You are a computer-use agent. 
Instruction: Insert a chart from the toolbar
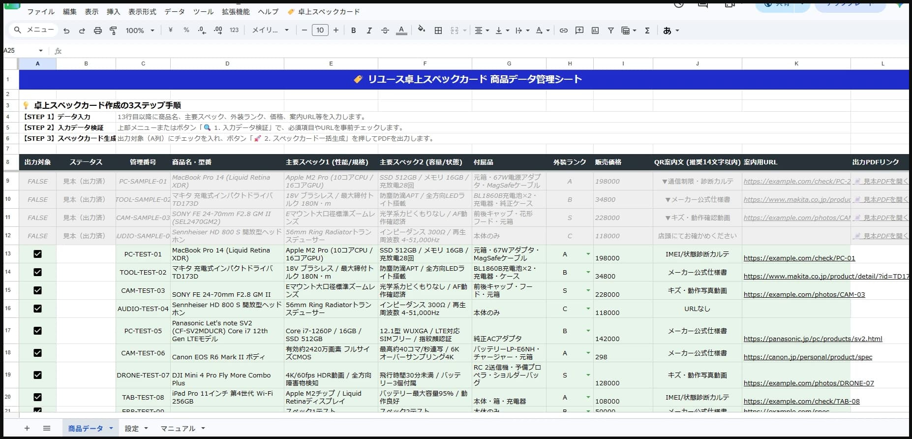[x=595, y=31]
